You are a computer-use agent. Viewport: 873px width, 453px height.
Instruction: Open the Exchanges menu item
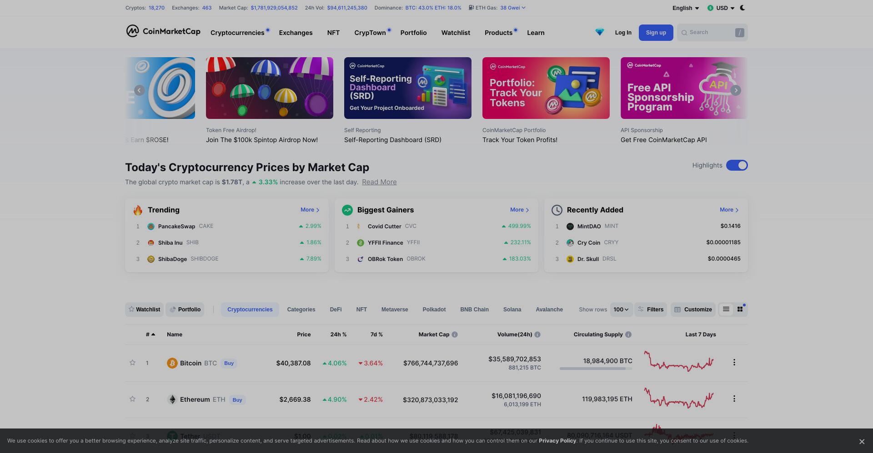pos(296,33)
